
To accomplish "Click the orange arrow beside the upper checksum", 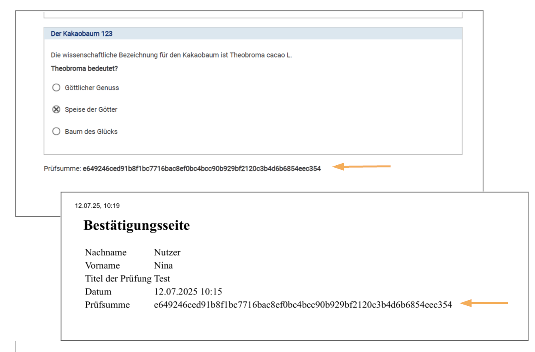I will 361,166.
